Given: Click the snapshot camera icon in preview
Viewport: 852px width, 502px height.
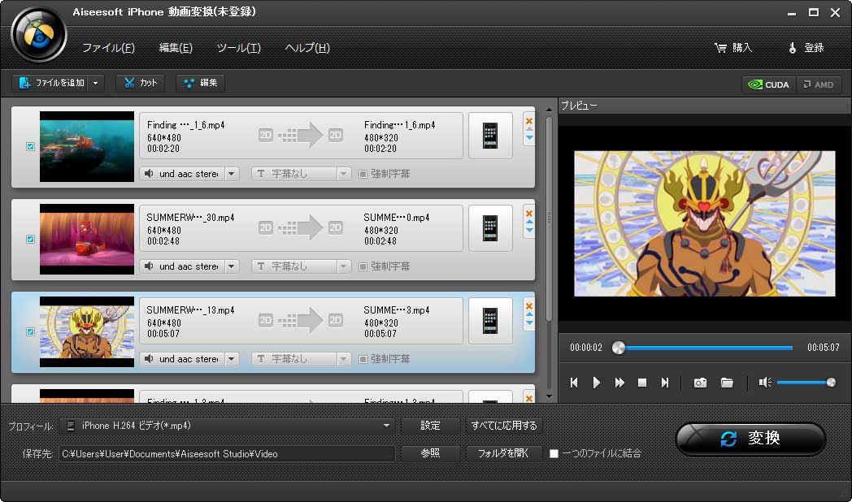Looking at the screenshot, I should (700, 383).
